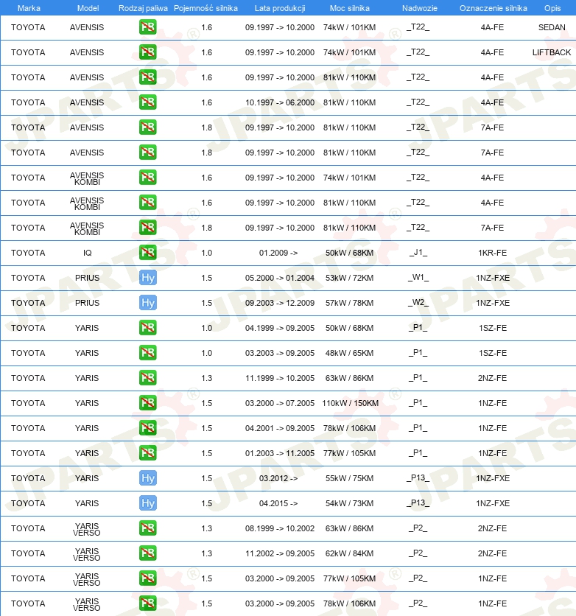Click petrol icon for Yaris Verso 62kW / 84KM
The width and height of the screenshot is (576, 616).
[x=147, y=553]
